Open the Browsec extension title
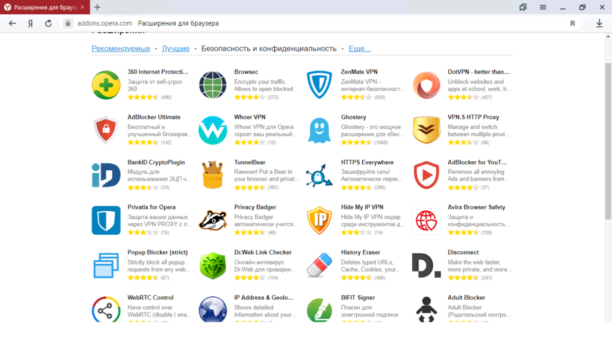Viewport: 612px width, 344px height. click(246, 72)
